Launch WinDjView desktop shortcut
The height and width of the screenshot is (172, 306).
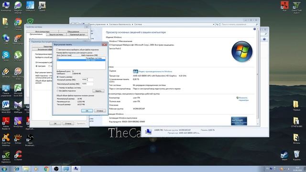pos(18,122)
